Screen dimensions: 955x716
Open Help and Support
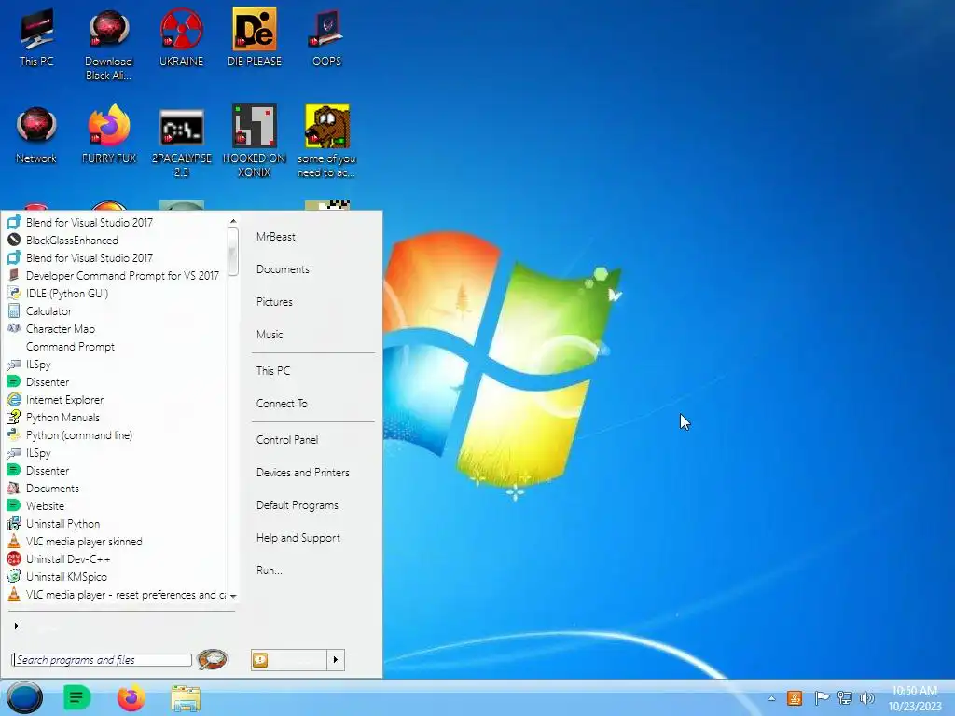(298, 538)
